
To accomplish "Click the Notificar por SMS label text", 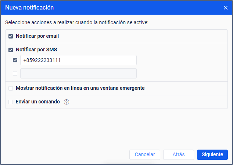I will click(x=36, y=49).
